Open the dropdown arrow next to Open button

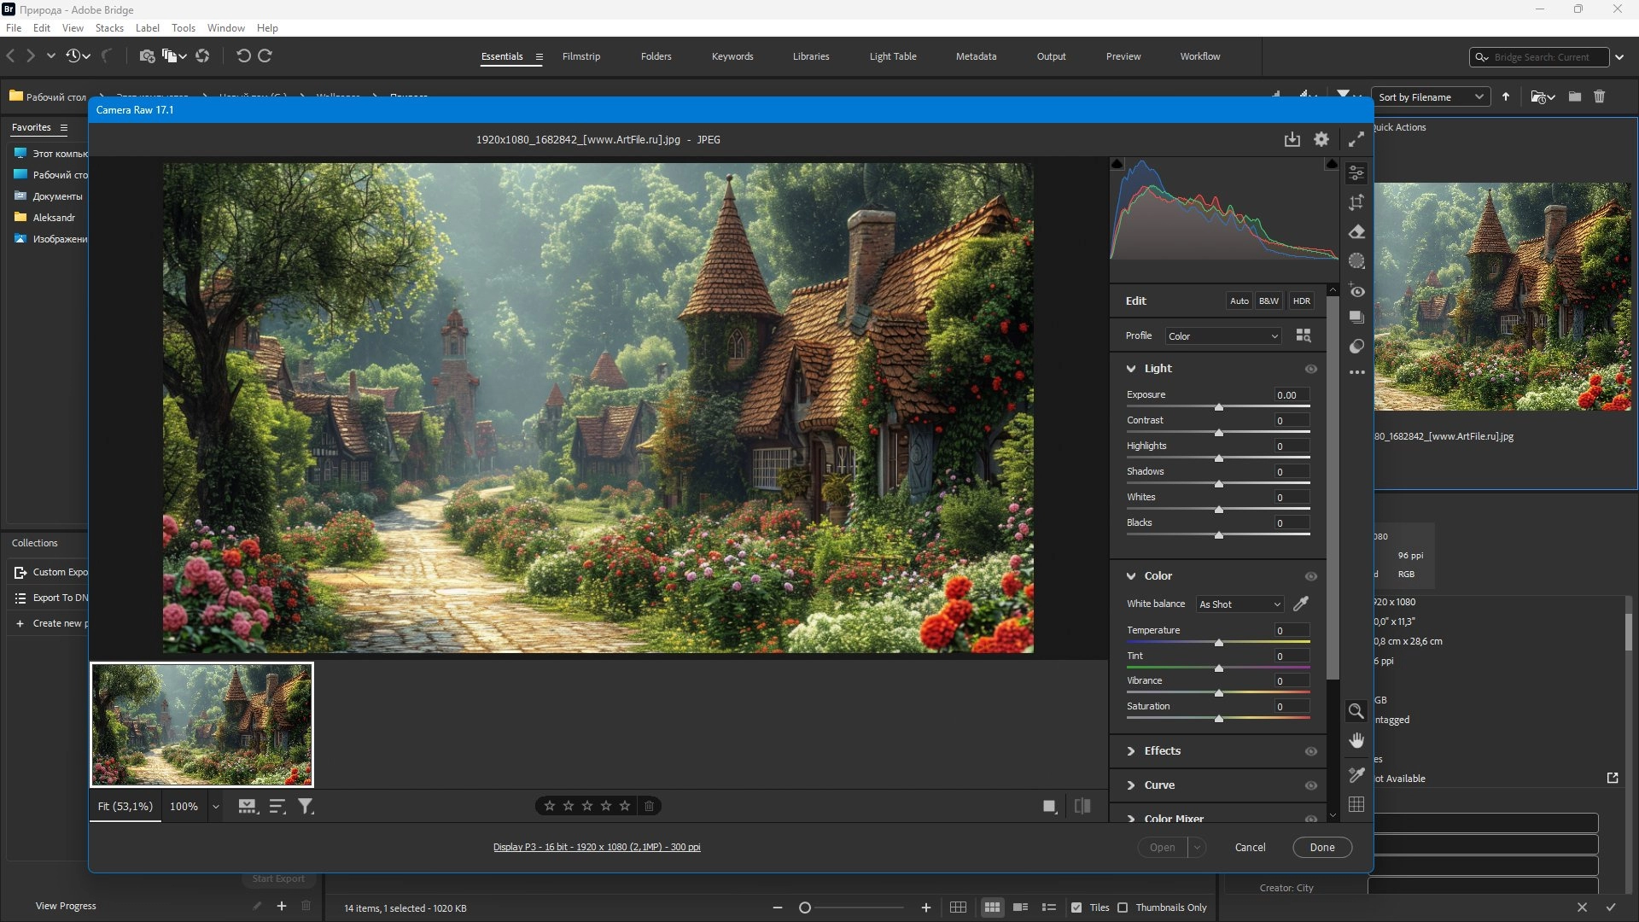[1197, 848]
